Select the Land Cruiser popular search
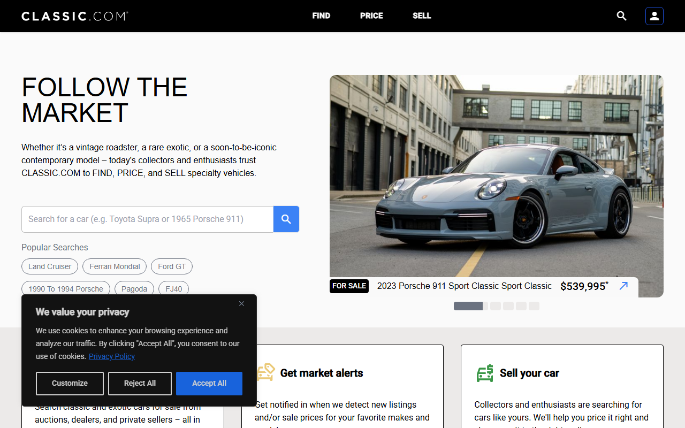 tap(50, 266)
